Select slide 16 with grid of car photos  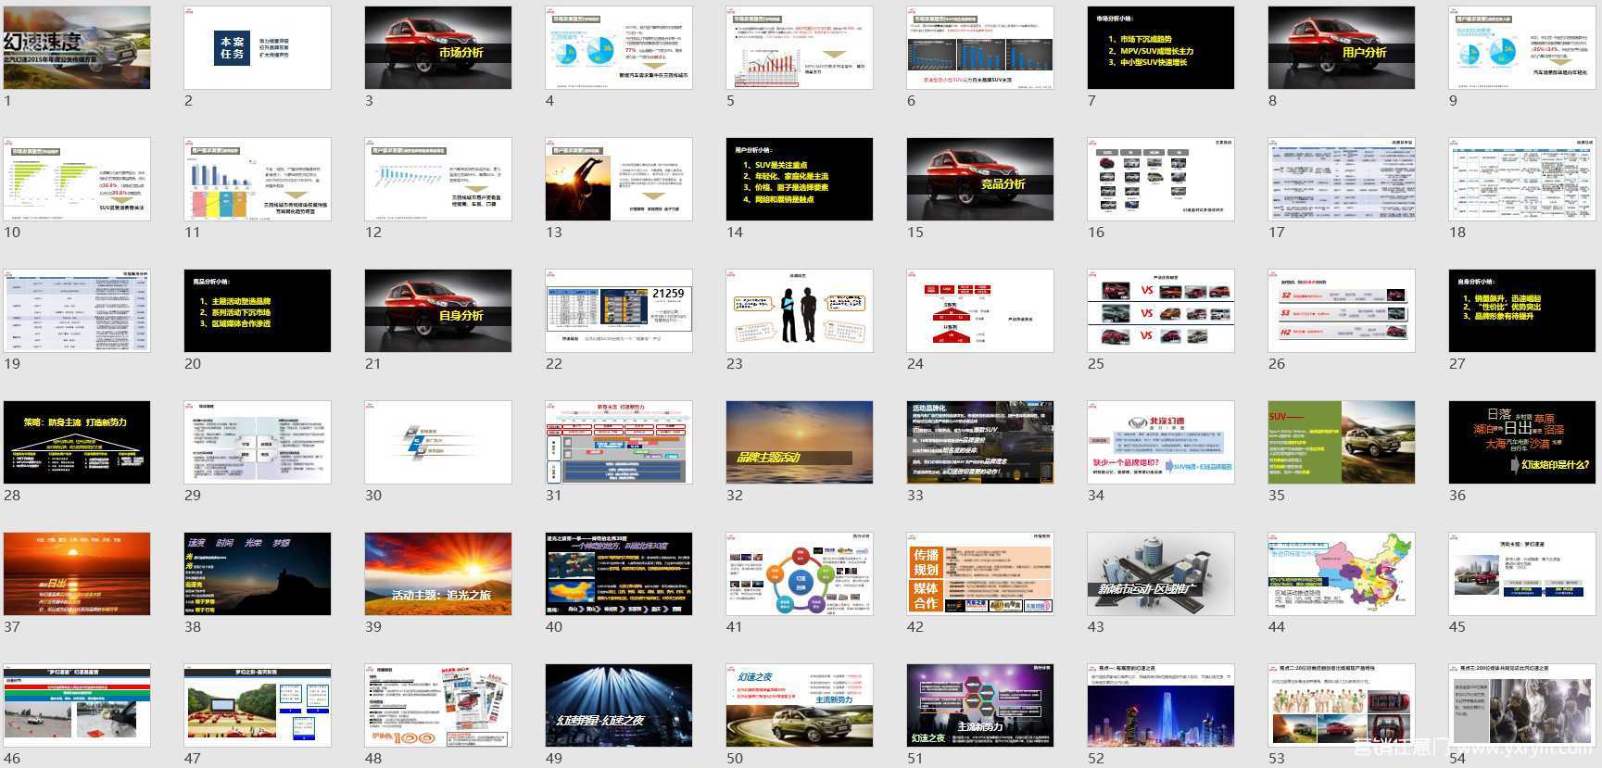click(x=1161, y=180)
